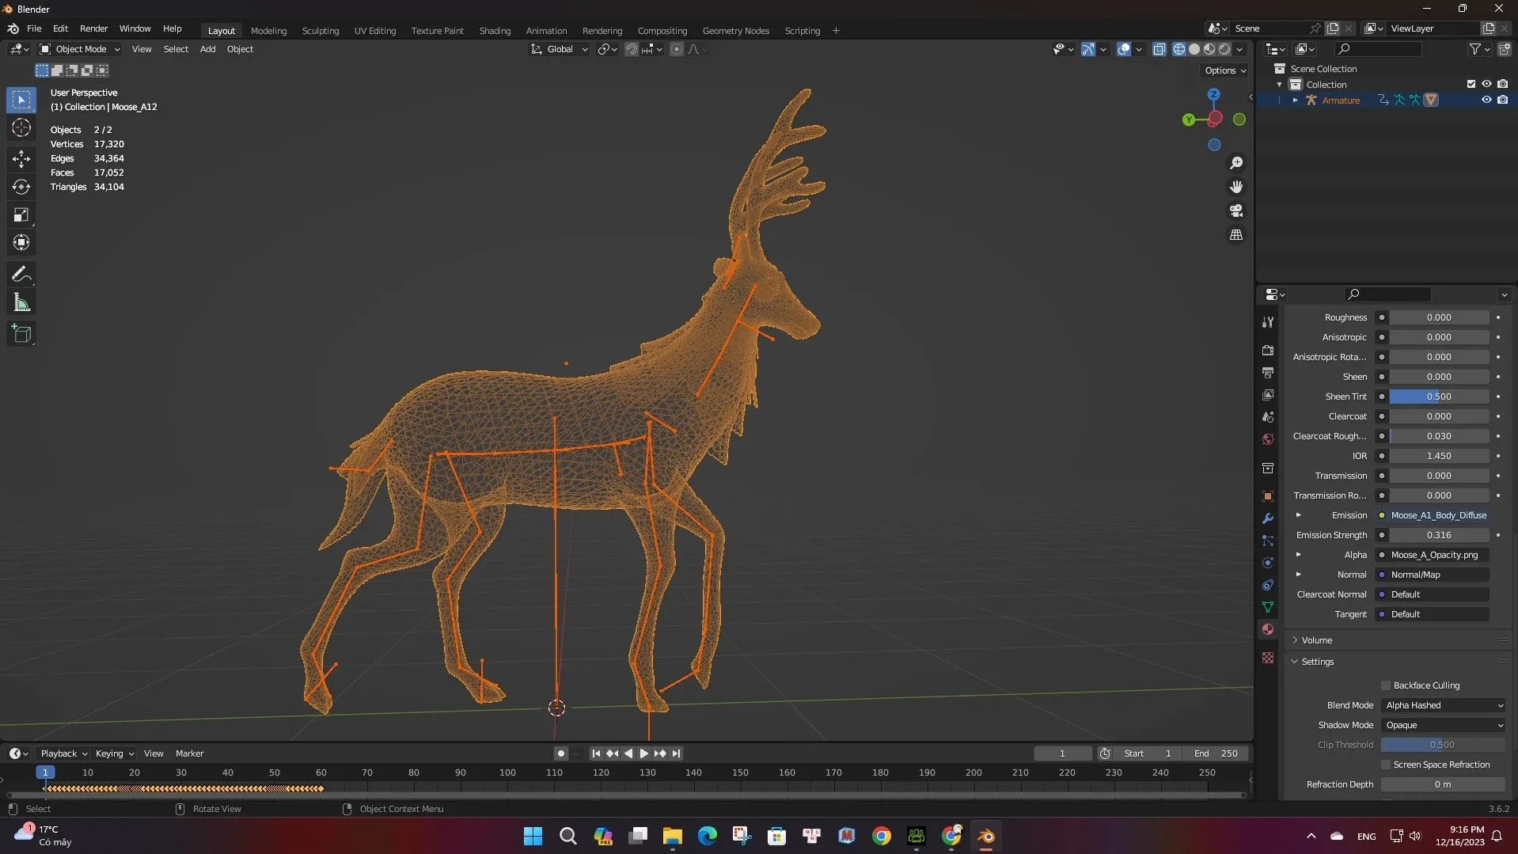This screenshot has width=1518, height=854.
Task: Open the Render menu
Action: (93, 28)
